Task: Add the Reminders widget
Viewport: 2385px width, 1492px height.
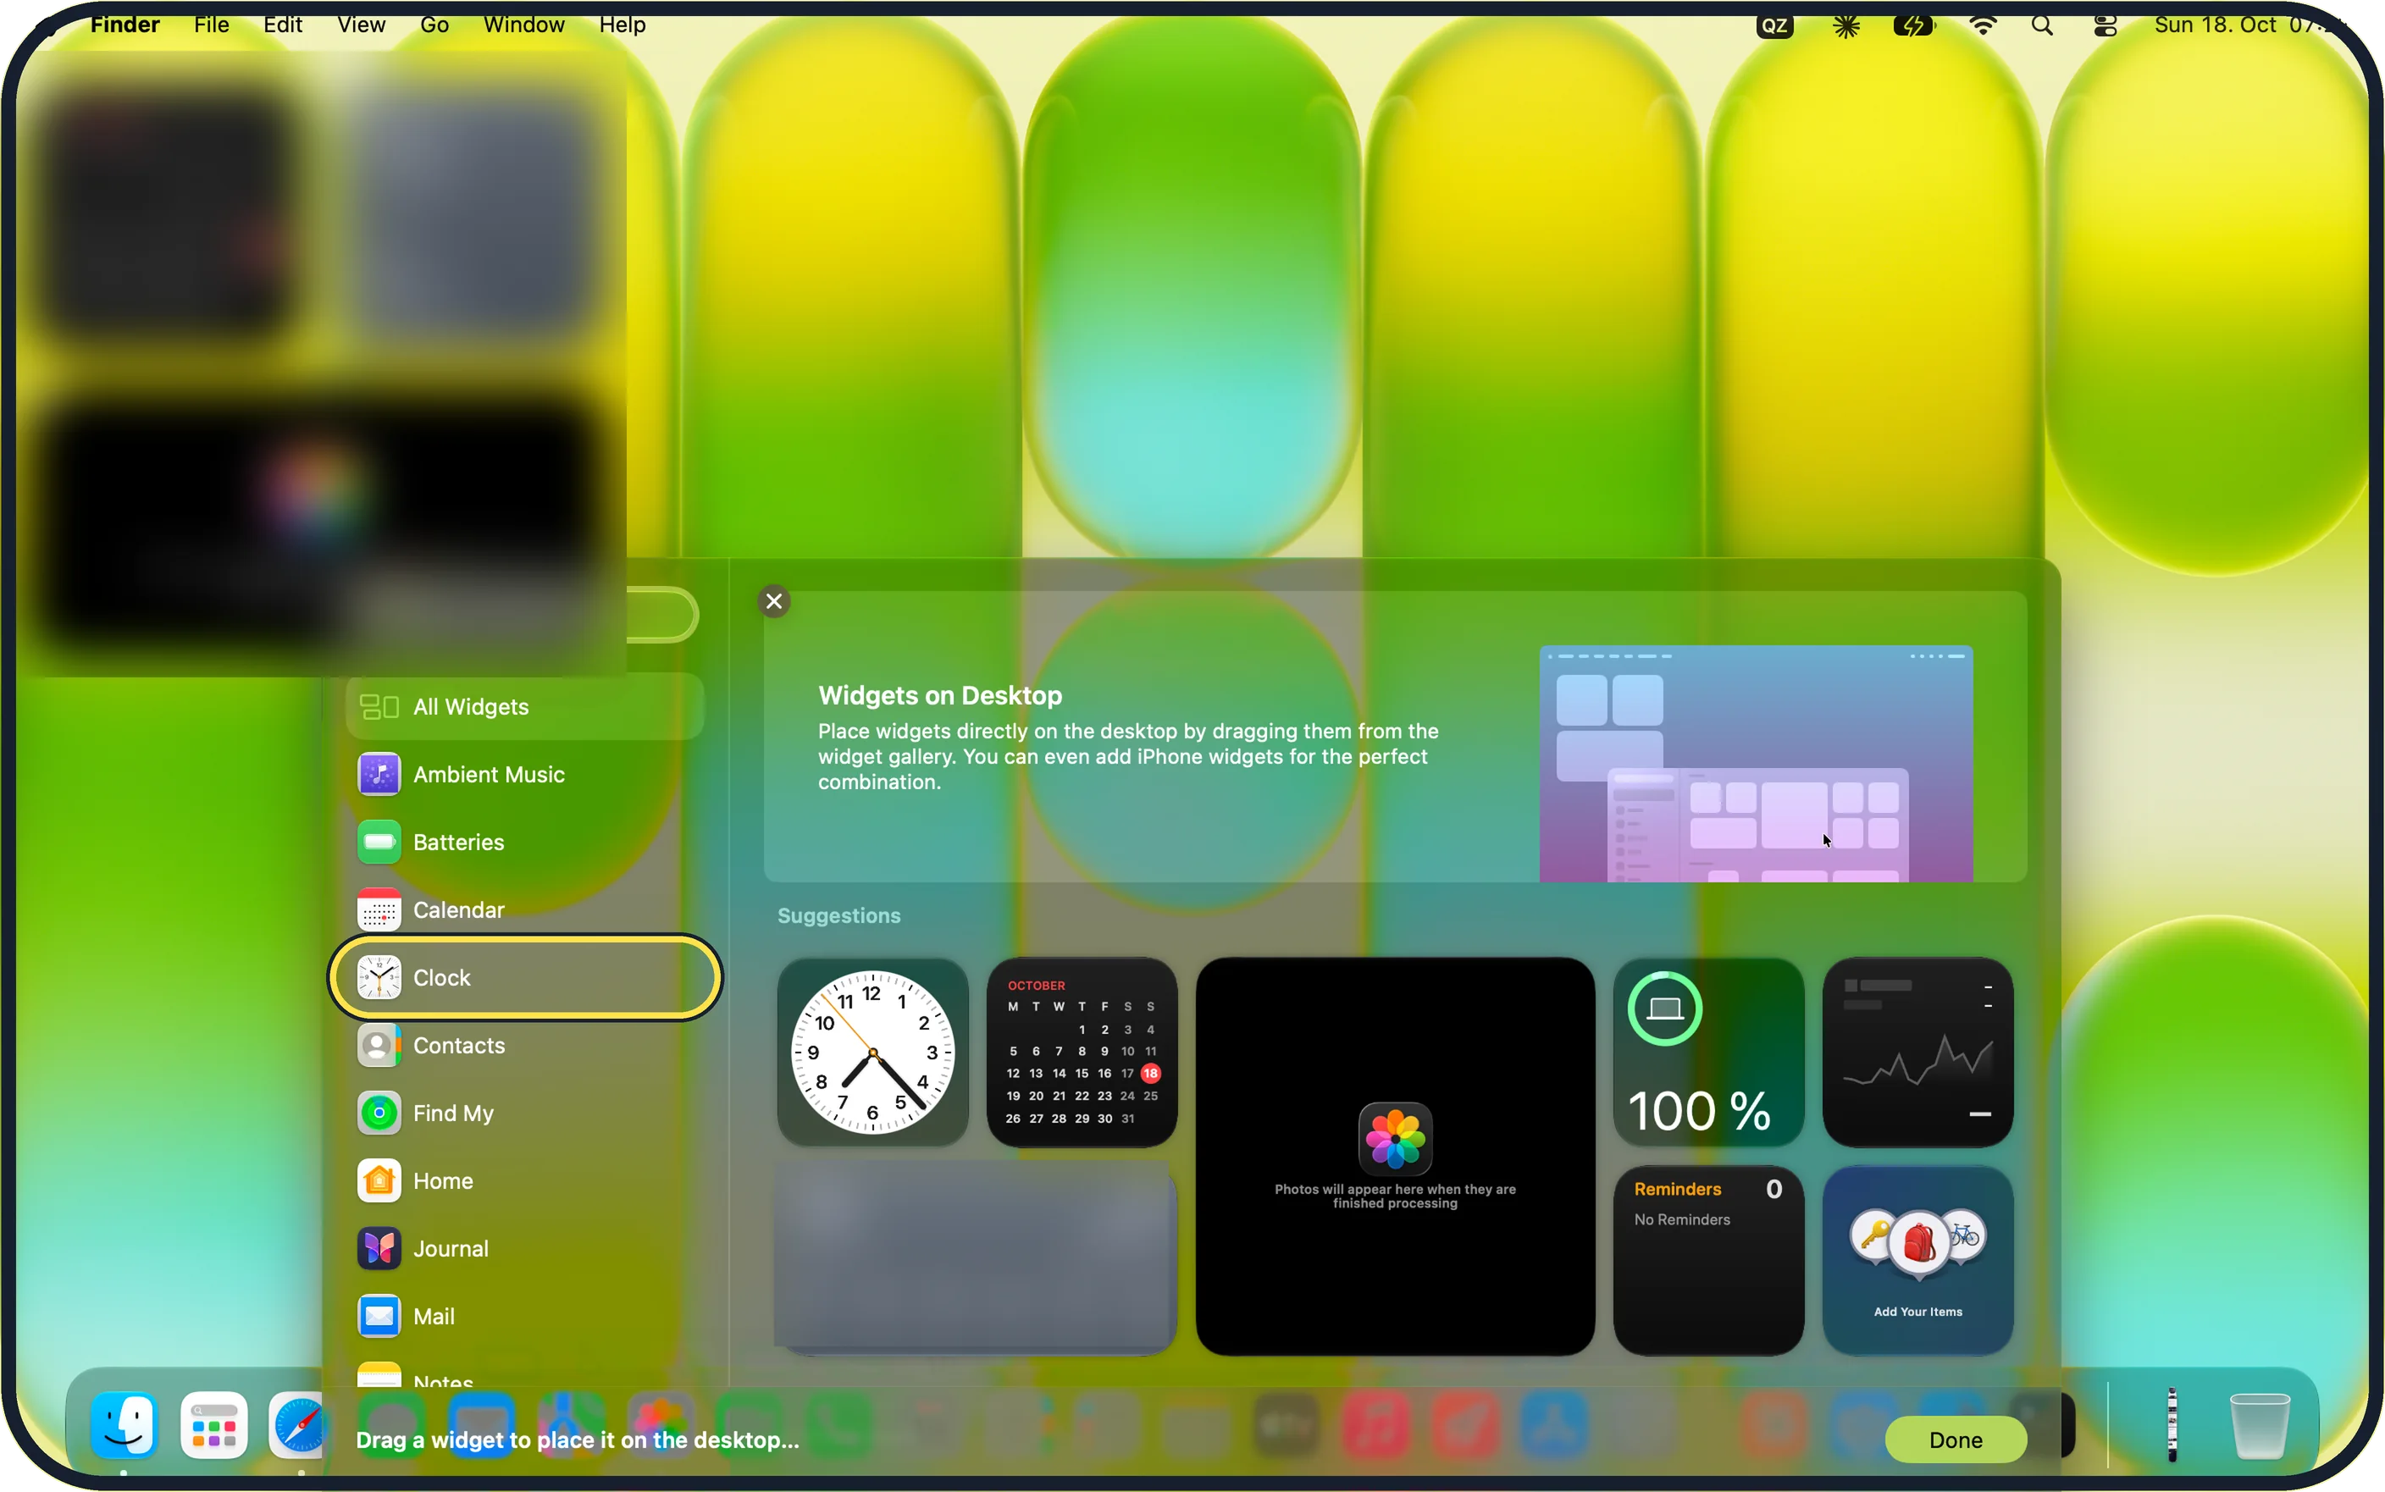Action: coord(1708,1261)
